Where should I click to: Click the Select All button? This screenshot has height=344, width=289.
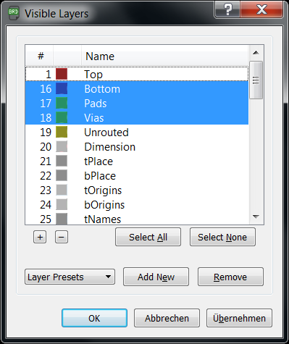click(x=148, y=237)
